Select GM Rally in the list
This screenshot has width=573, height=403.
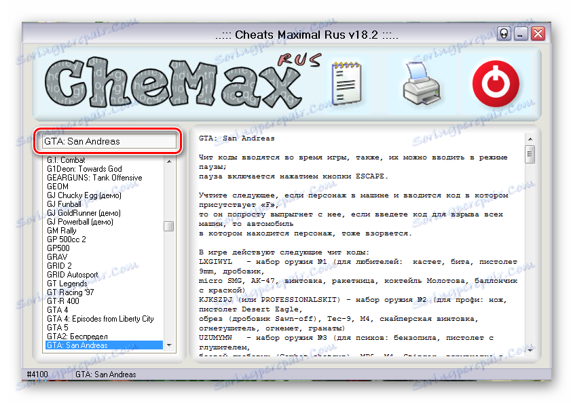[x=61, y=231]
